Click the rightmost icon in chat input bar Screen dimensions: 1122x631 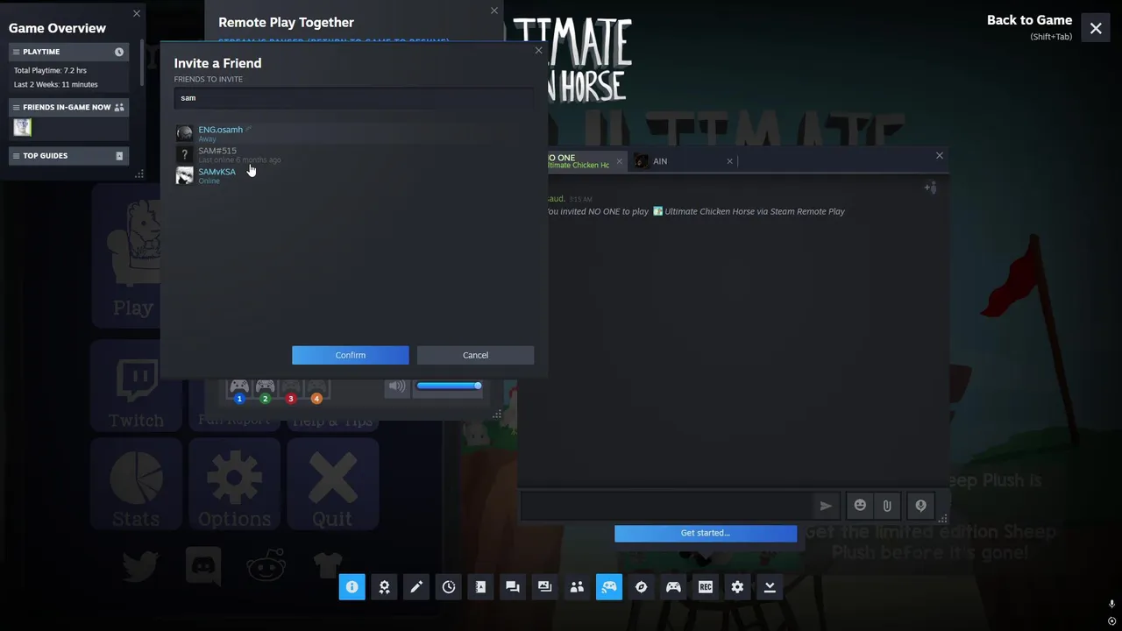click(920, 506)
